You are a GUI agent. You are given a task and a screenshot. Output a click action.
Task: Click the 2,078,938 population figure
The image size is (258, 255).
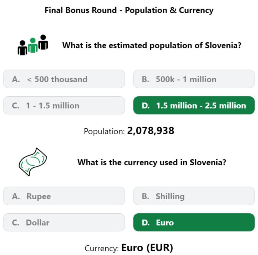[x=151, y=131]
